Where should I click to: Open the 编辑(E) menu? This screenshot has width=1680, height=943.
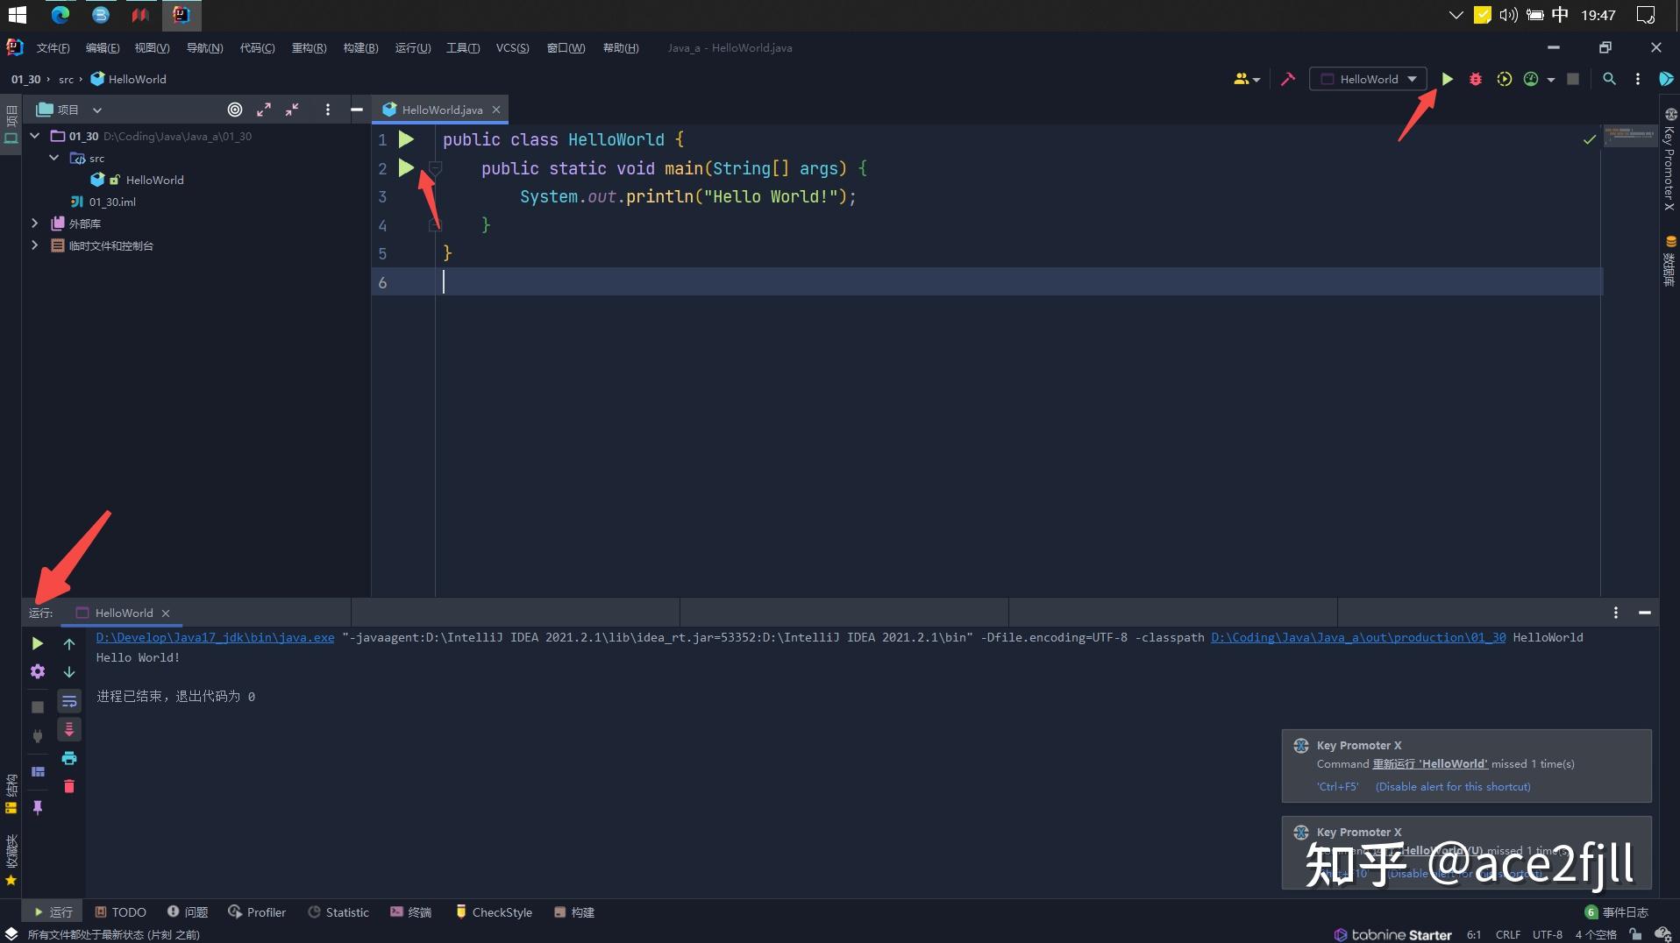coord(103,48)
